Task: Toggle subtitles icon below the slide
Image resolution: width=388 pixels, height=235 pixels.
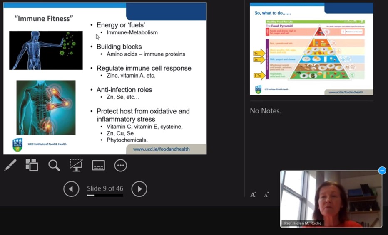Action: (98, 165)
